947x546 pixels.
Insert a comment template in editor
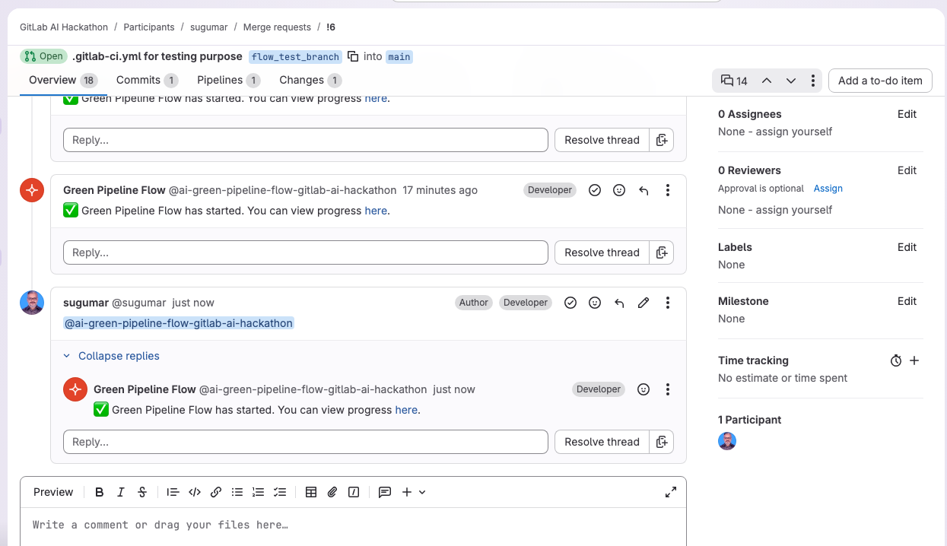click(x=385, y=492)
